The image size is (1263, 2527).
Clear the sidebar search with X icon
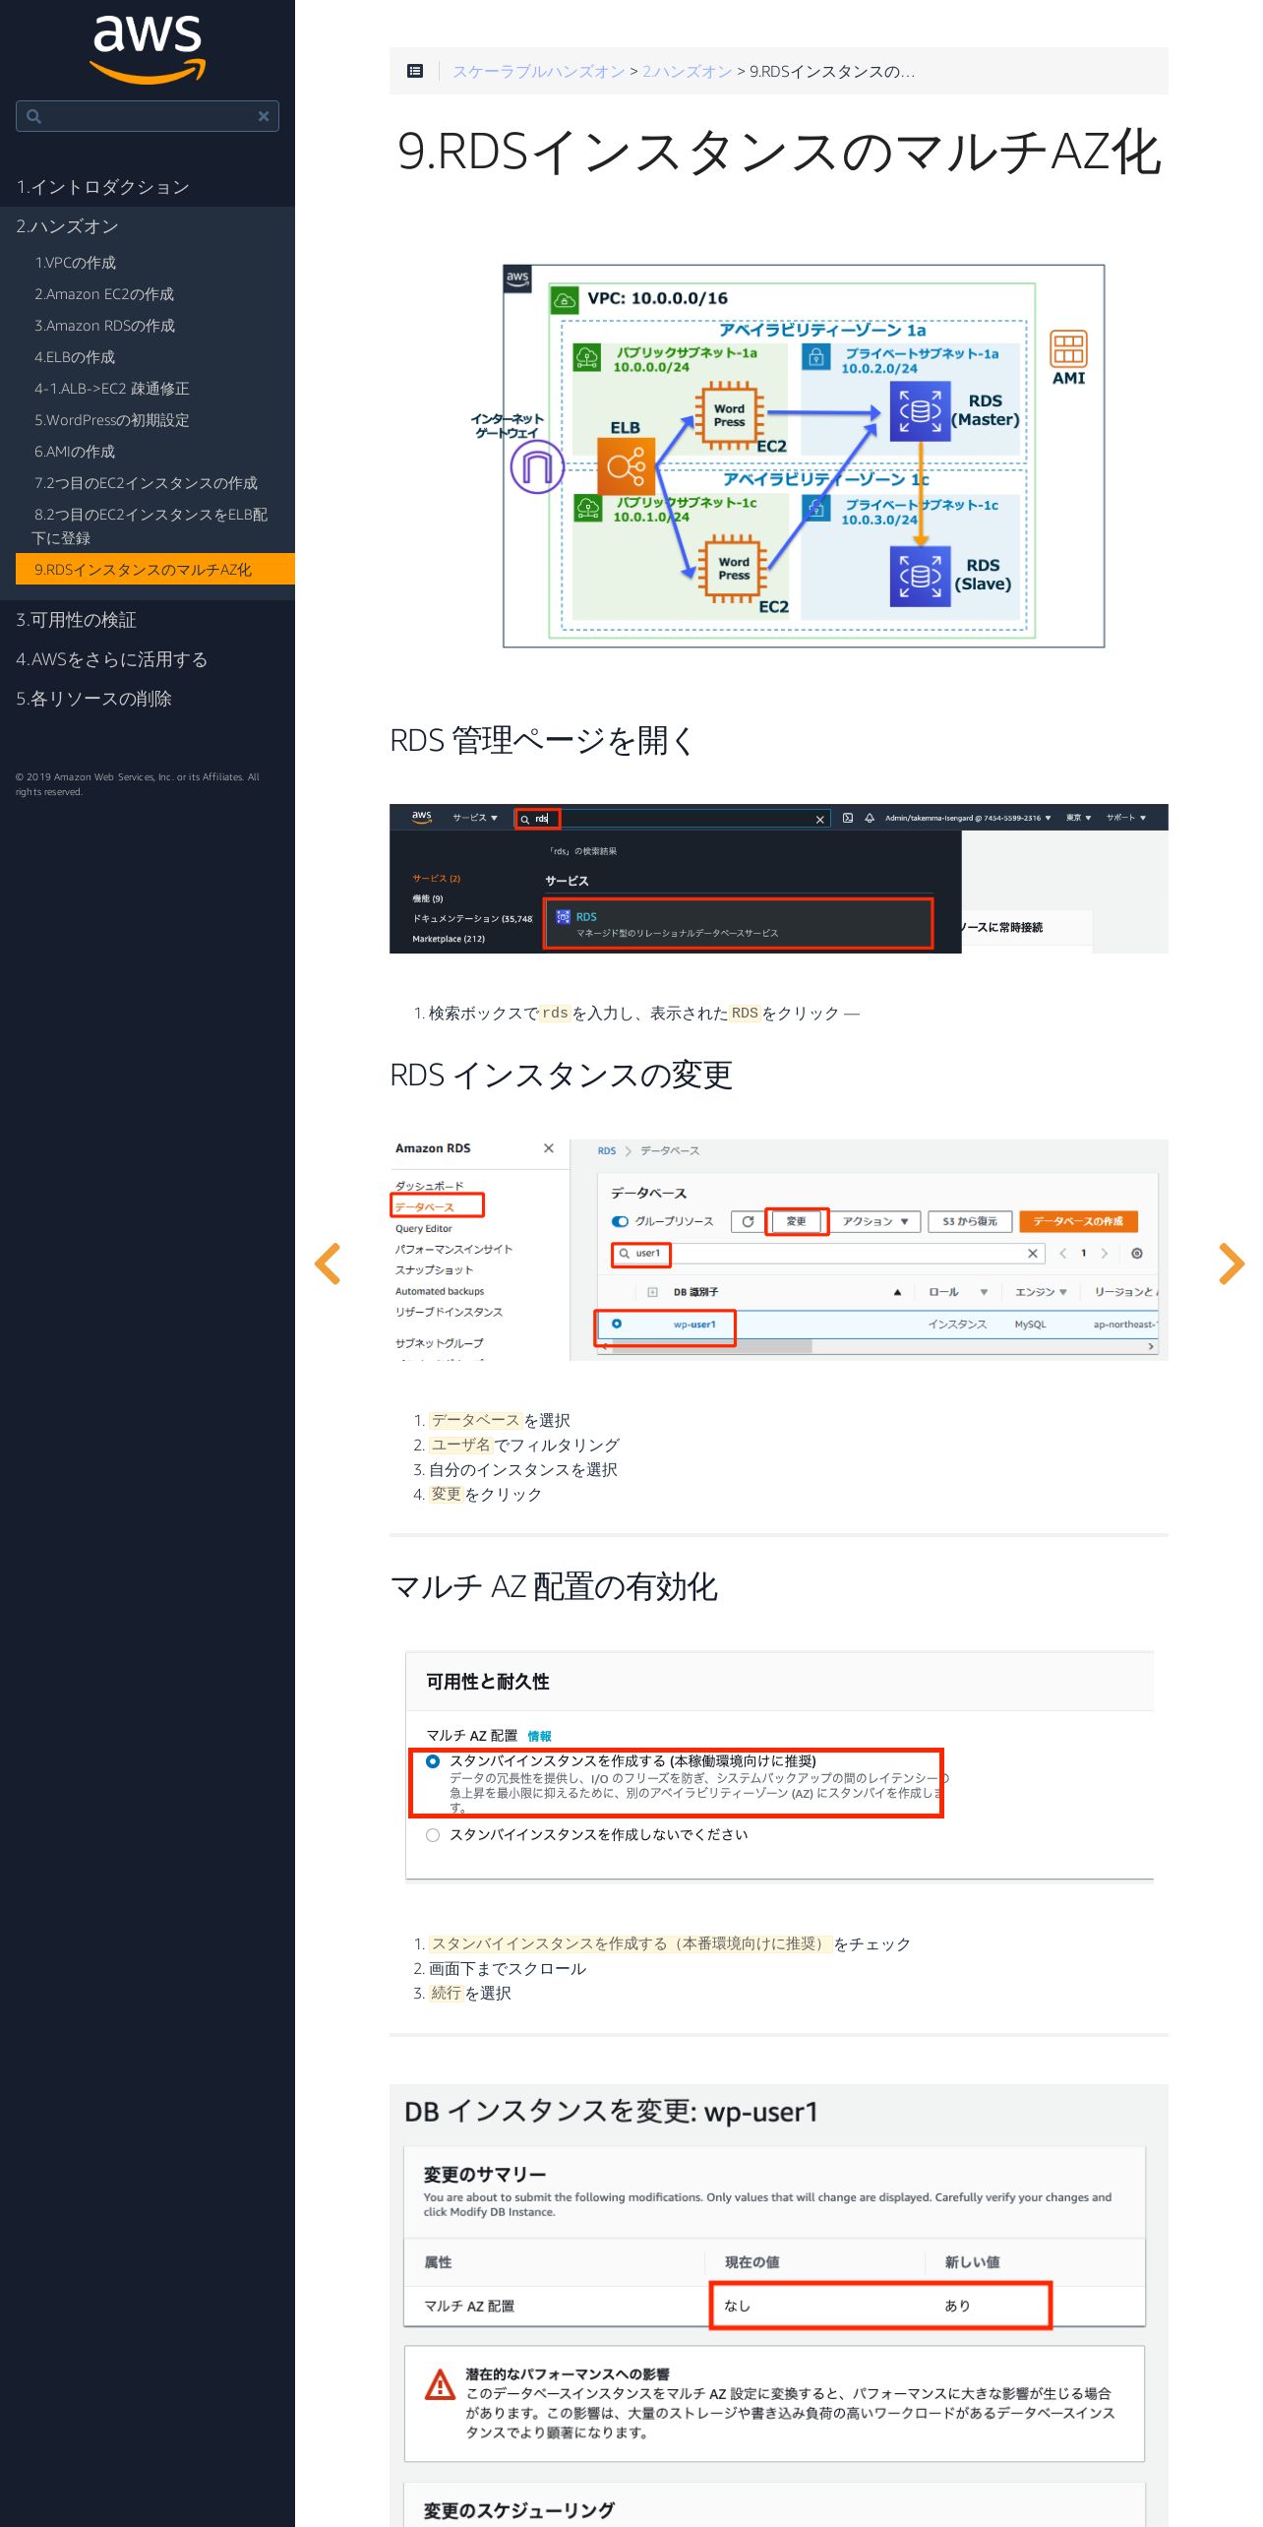264,116
